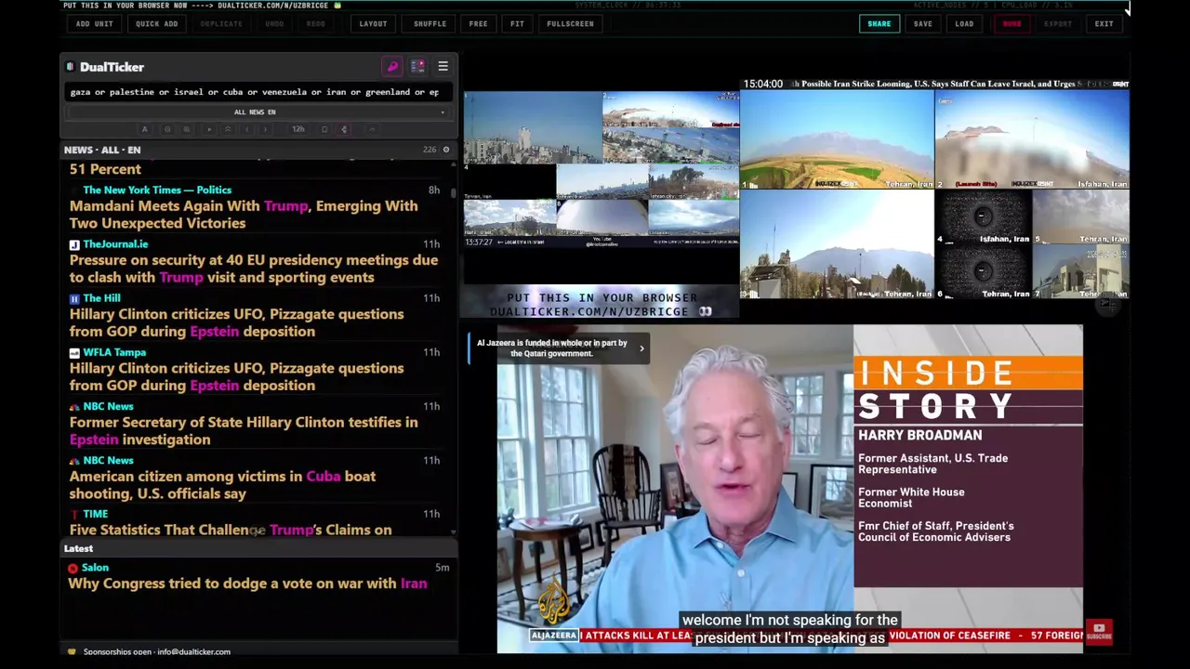1190x669 pixels.
Task: Expand the Al Jazeera funding notice arrow
Action: 641,348
